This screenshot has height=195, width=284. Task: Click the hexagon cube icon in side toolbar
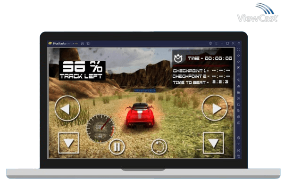point(239,117)
